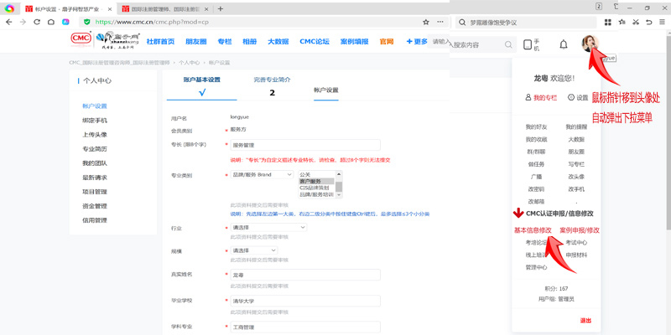The width and height of the screenshot is (671, 335).
Task: Open the colorful AI assistant icon
Action: (x=65, y=22)
